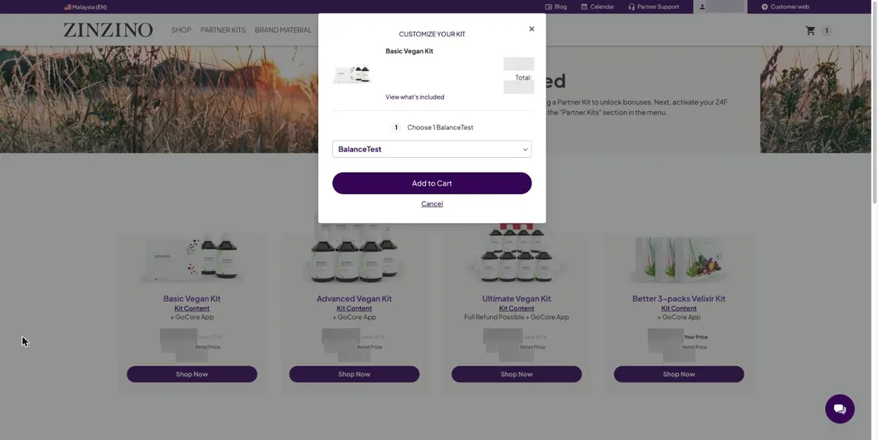Click the Velixir Kit product image
The width and height of the screenshot is (878, 440).
pos(679,259)
